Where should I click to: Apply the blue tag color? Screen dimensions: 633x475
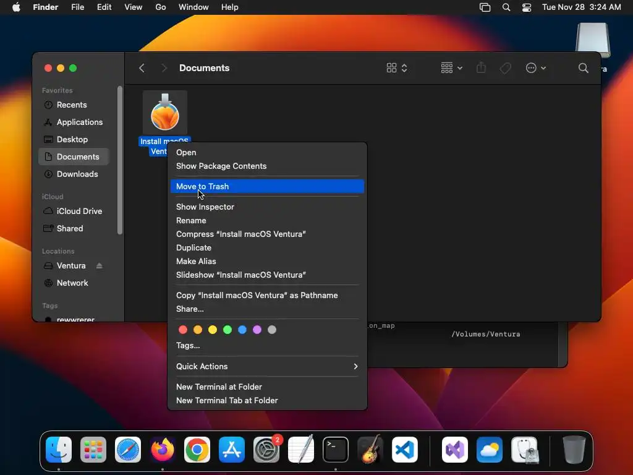point(242,330)
